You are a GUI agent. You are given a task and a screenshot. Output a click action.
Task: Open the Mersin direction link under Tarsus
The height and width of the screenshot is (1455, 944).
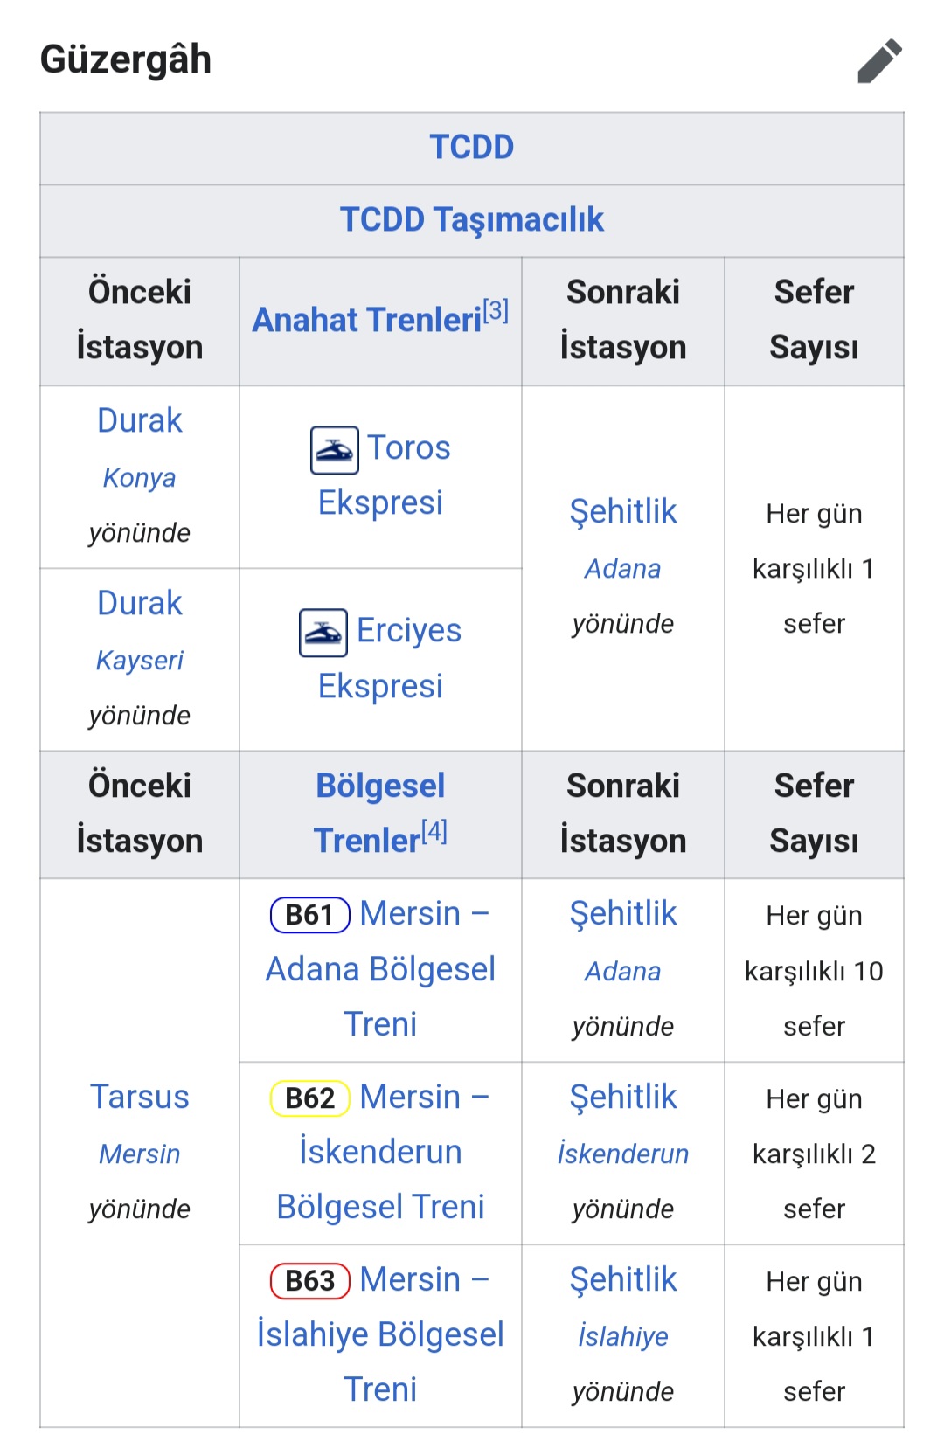140,1154
